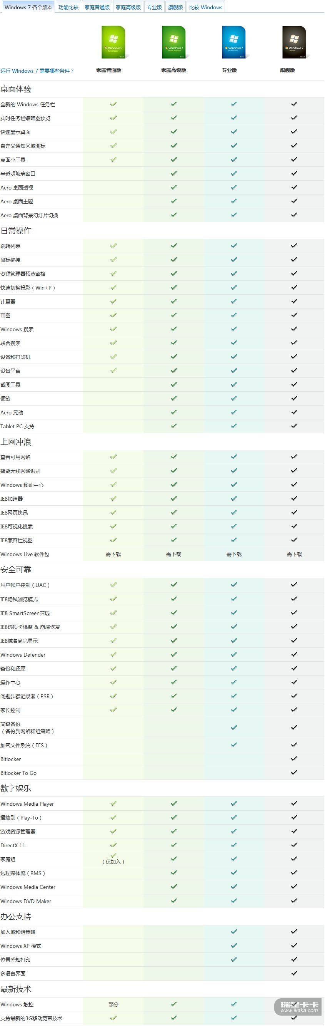Open the 专业版 tab
325x1026 pixels.
[154, 7]
